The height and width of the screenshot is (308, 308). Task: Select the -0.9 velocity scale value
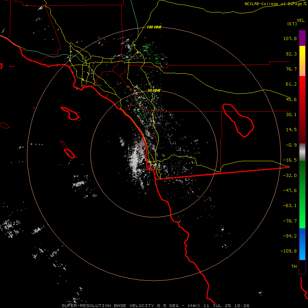tap(291, 145)
